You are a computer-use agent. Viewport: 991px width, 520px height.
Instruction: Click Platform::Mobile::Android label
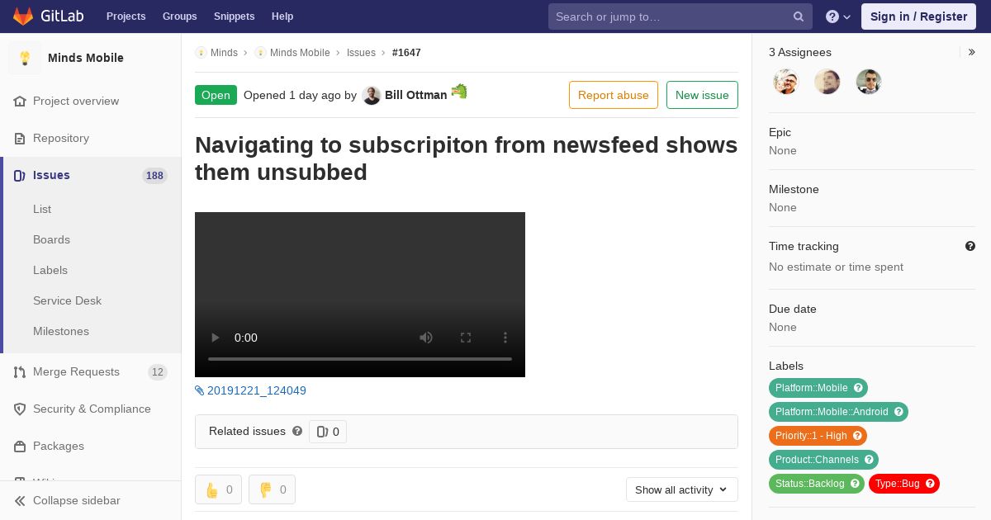pyautogui.click(x=832, y=412)
